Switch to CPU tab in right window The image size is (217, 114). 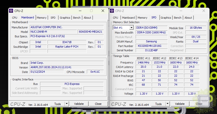[115, 18]
